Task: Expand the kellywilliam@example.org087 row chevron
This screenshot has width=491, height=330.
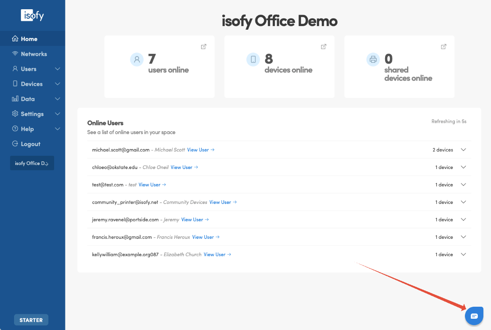Action: pos(463,255)
